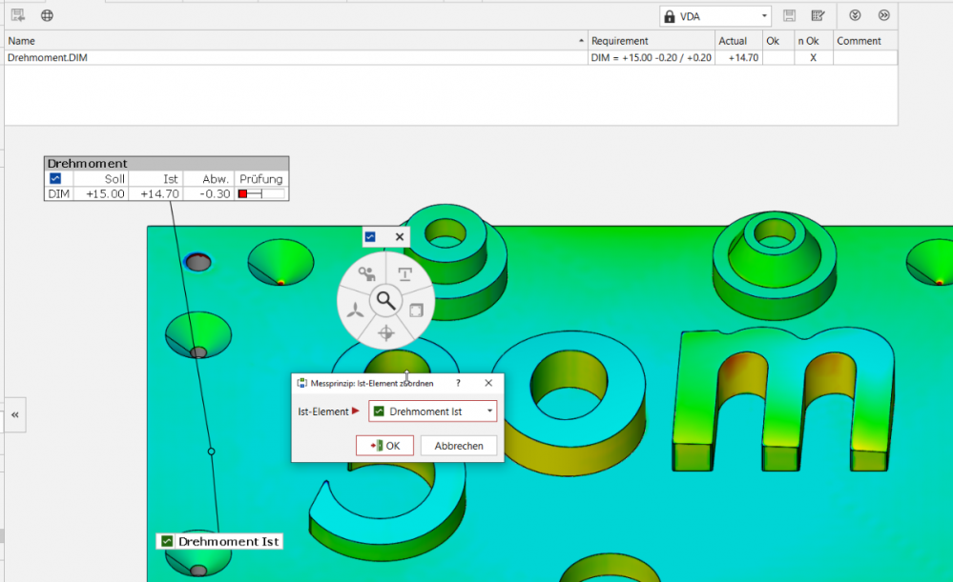Screen dimensions: 953x582
Task: Click the n Ok cell marked X
Action: (x=813, y=58)
